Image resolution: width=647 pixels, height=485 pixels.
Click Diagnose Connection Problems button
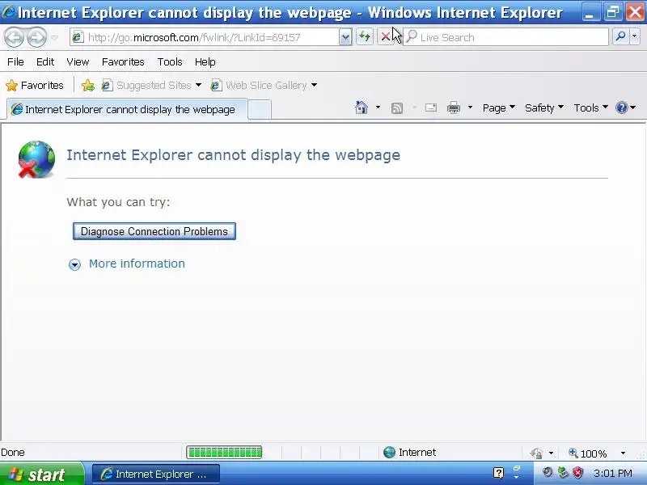154,231
